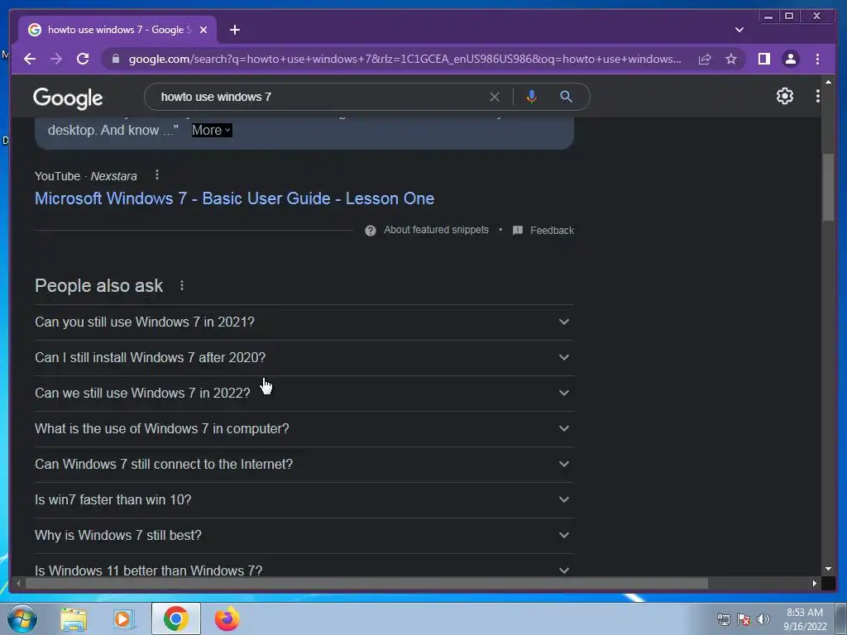Open Microsoft Windows 7 Basic User Guide link
Screen dimensions: 847x635
[234, 198]
